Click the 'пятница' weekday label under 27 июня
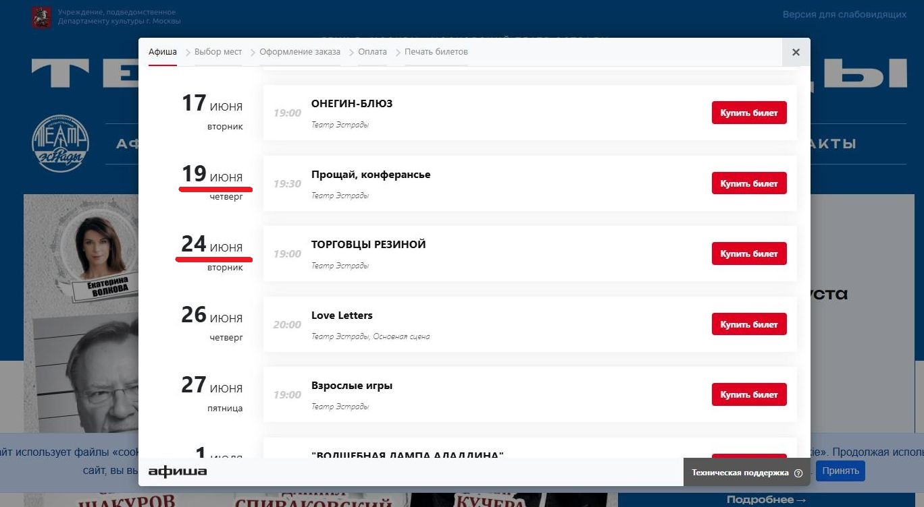924x507 pixels. [x=225, y=409]
